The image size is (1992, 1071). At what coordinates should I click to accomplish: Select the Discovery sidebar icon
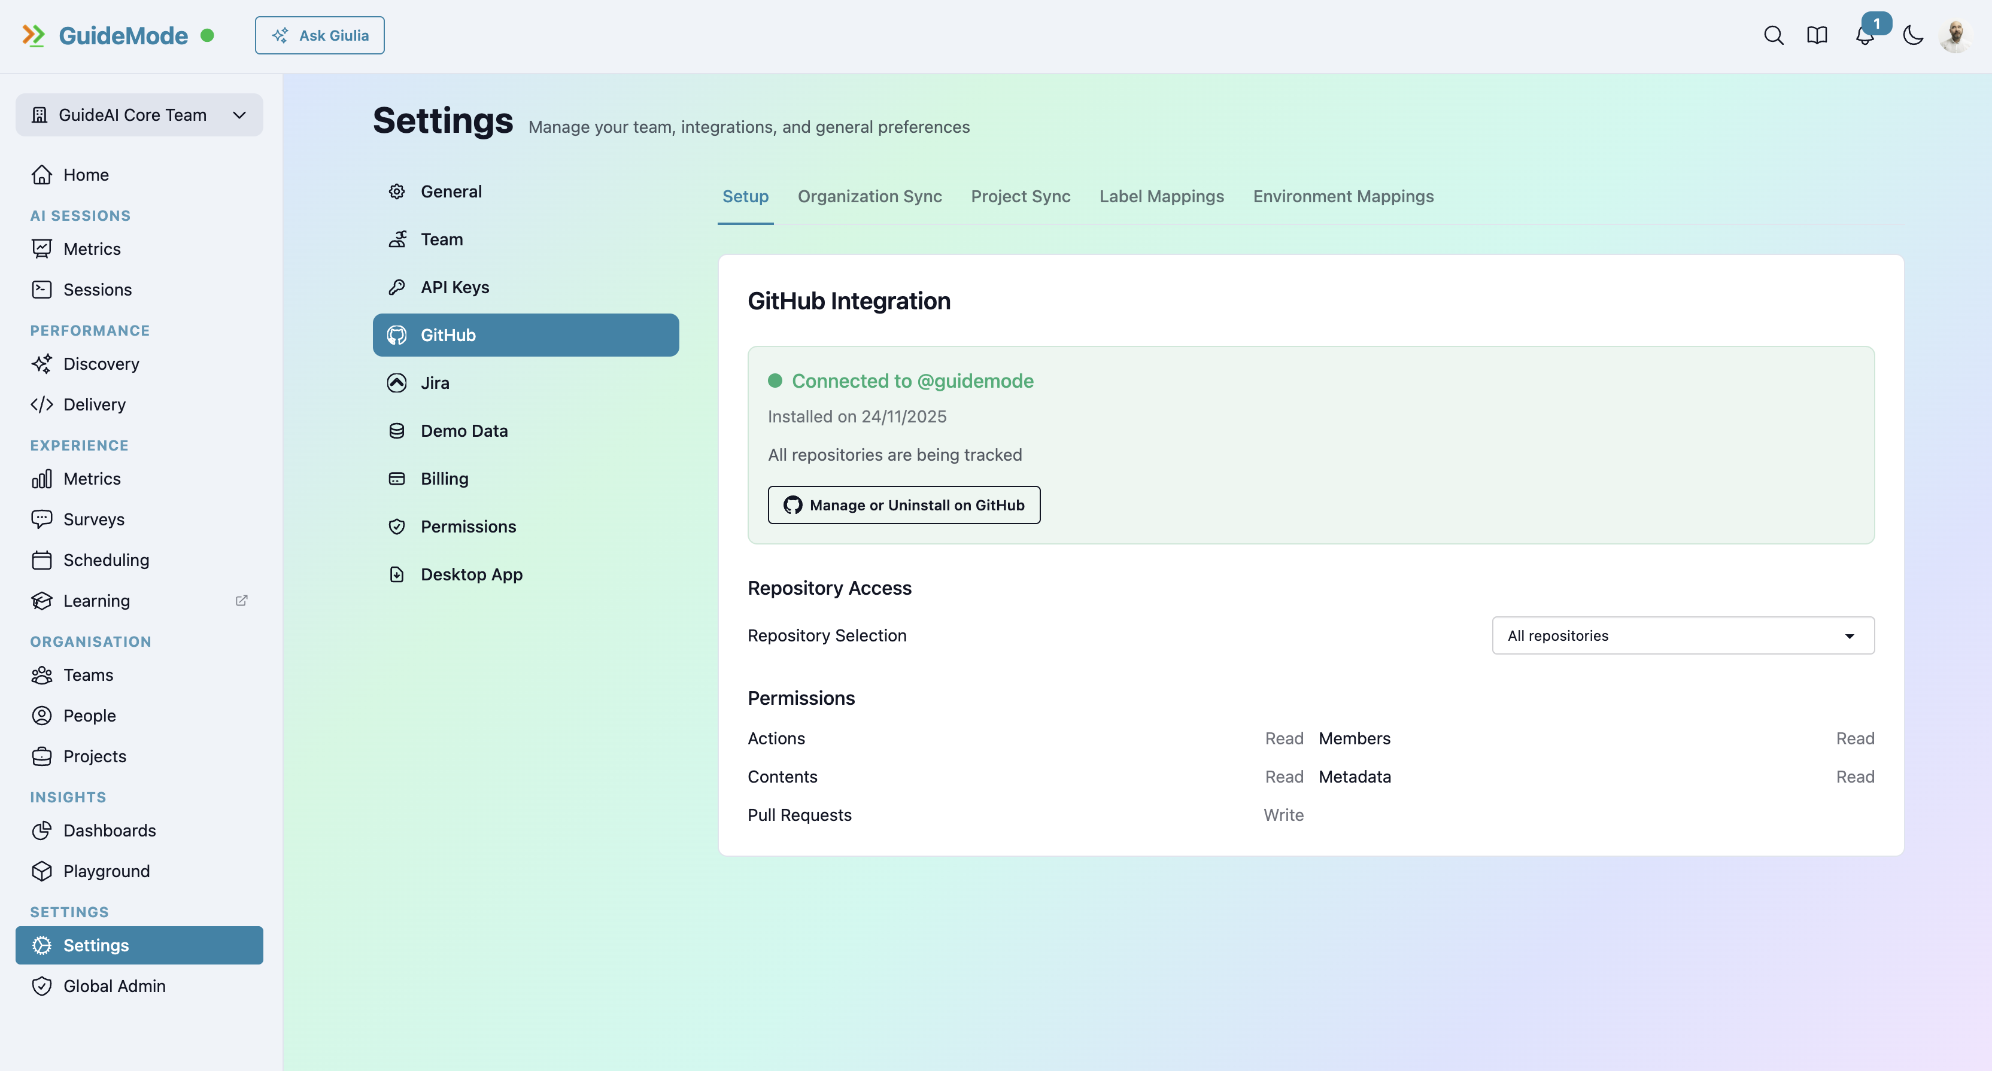pos(42,363)
